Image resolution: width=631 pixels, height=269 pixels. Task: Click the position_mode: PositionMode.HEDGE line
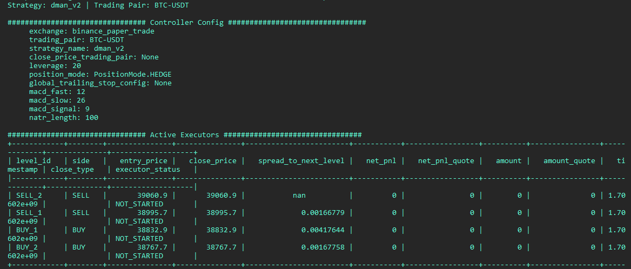100,75
